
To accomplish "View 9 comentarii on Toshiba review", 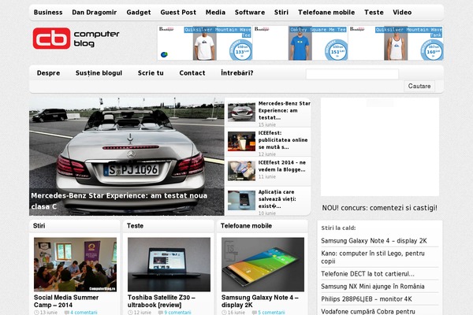I will pos(177,313).
